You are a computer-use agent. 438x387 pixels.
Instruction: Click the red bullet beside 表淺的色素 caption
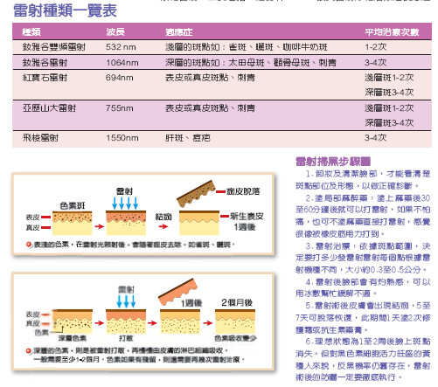tap(29, 245)
